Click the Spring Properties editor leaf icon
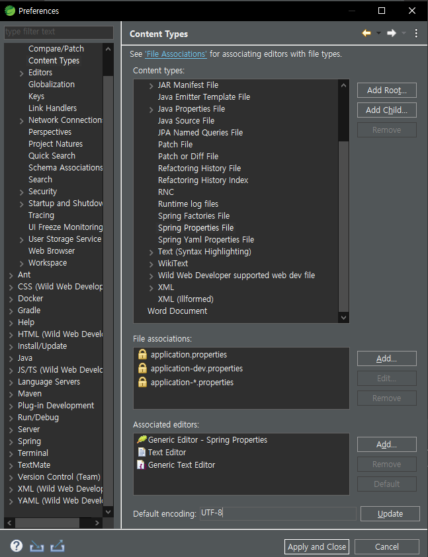Image resolution: width=428 pixels, height=557 pixels. pyautogui.click(x=142, y=439)
